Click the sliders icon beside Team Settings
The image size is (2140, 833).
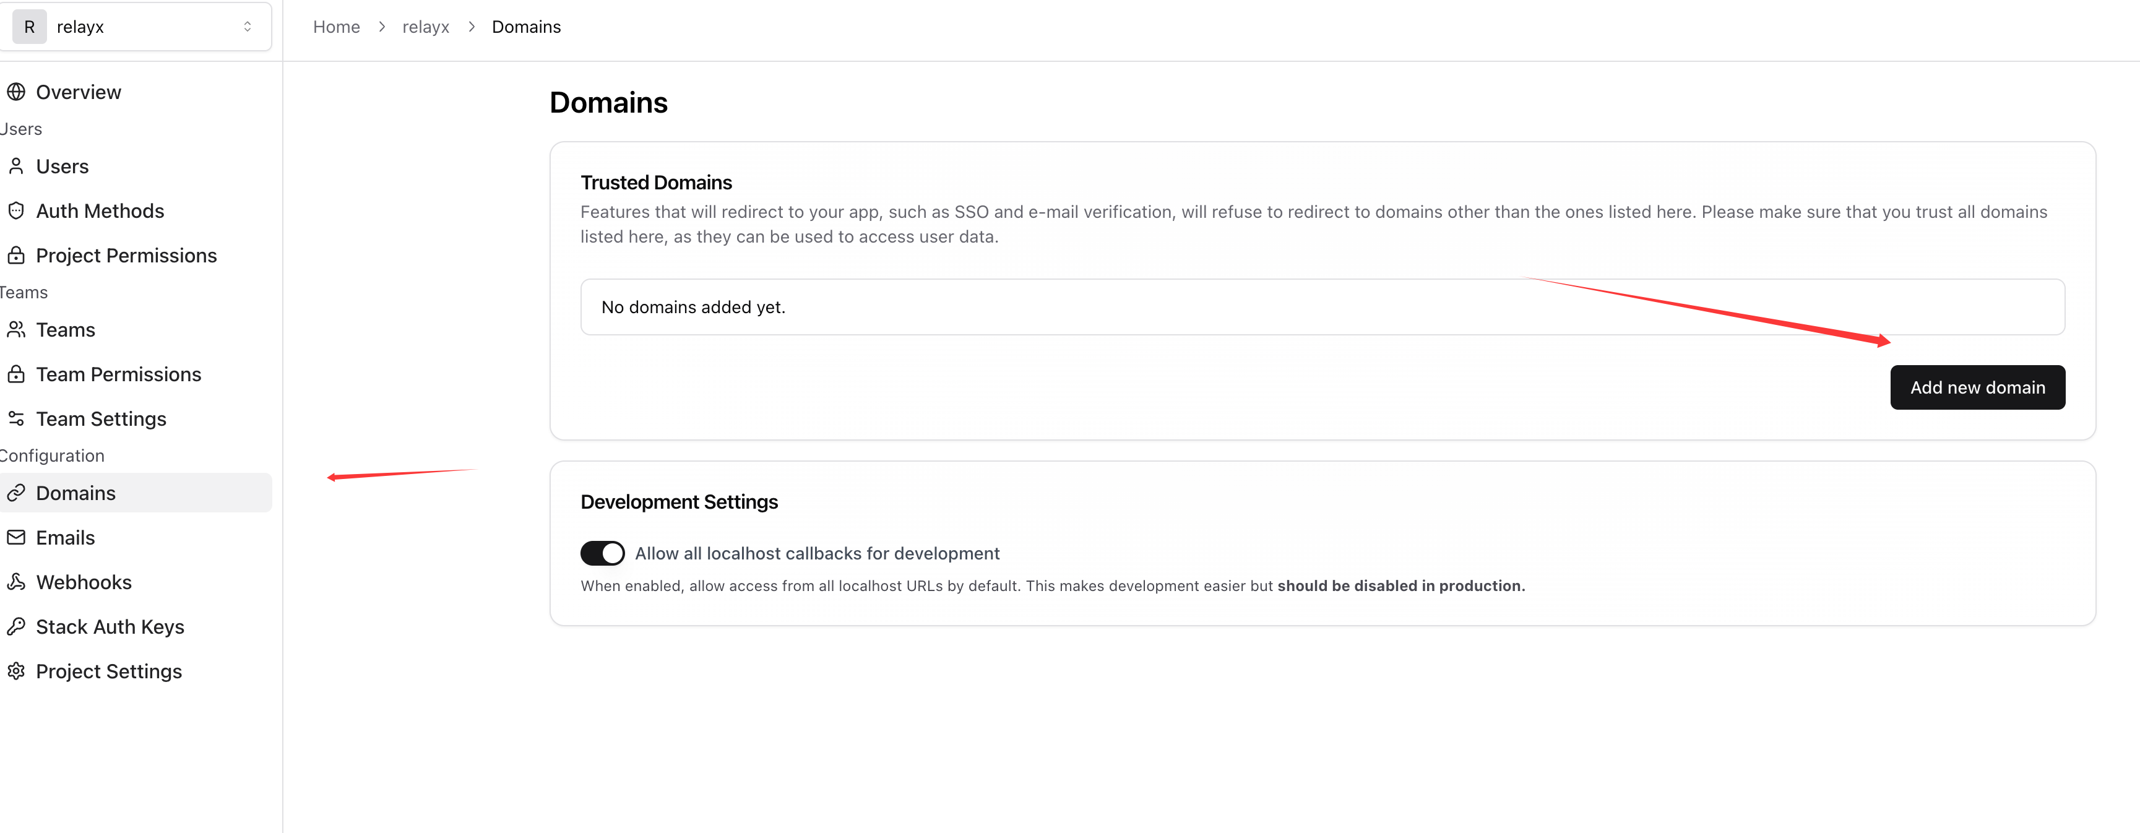coord(16,418)
